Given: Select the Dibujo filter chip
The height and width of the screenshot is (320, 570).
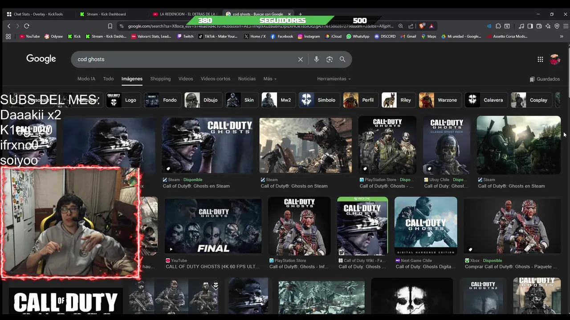Looking at the screenshot, I should click(203, 100).
